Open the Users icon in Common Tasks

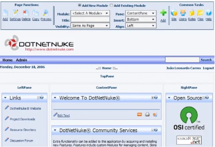(x=183, y=13)
